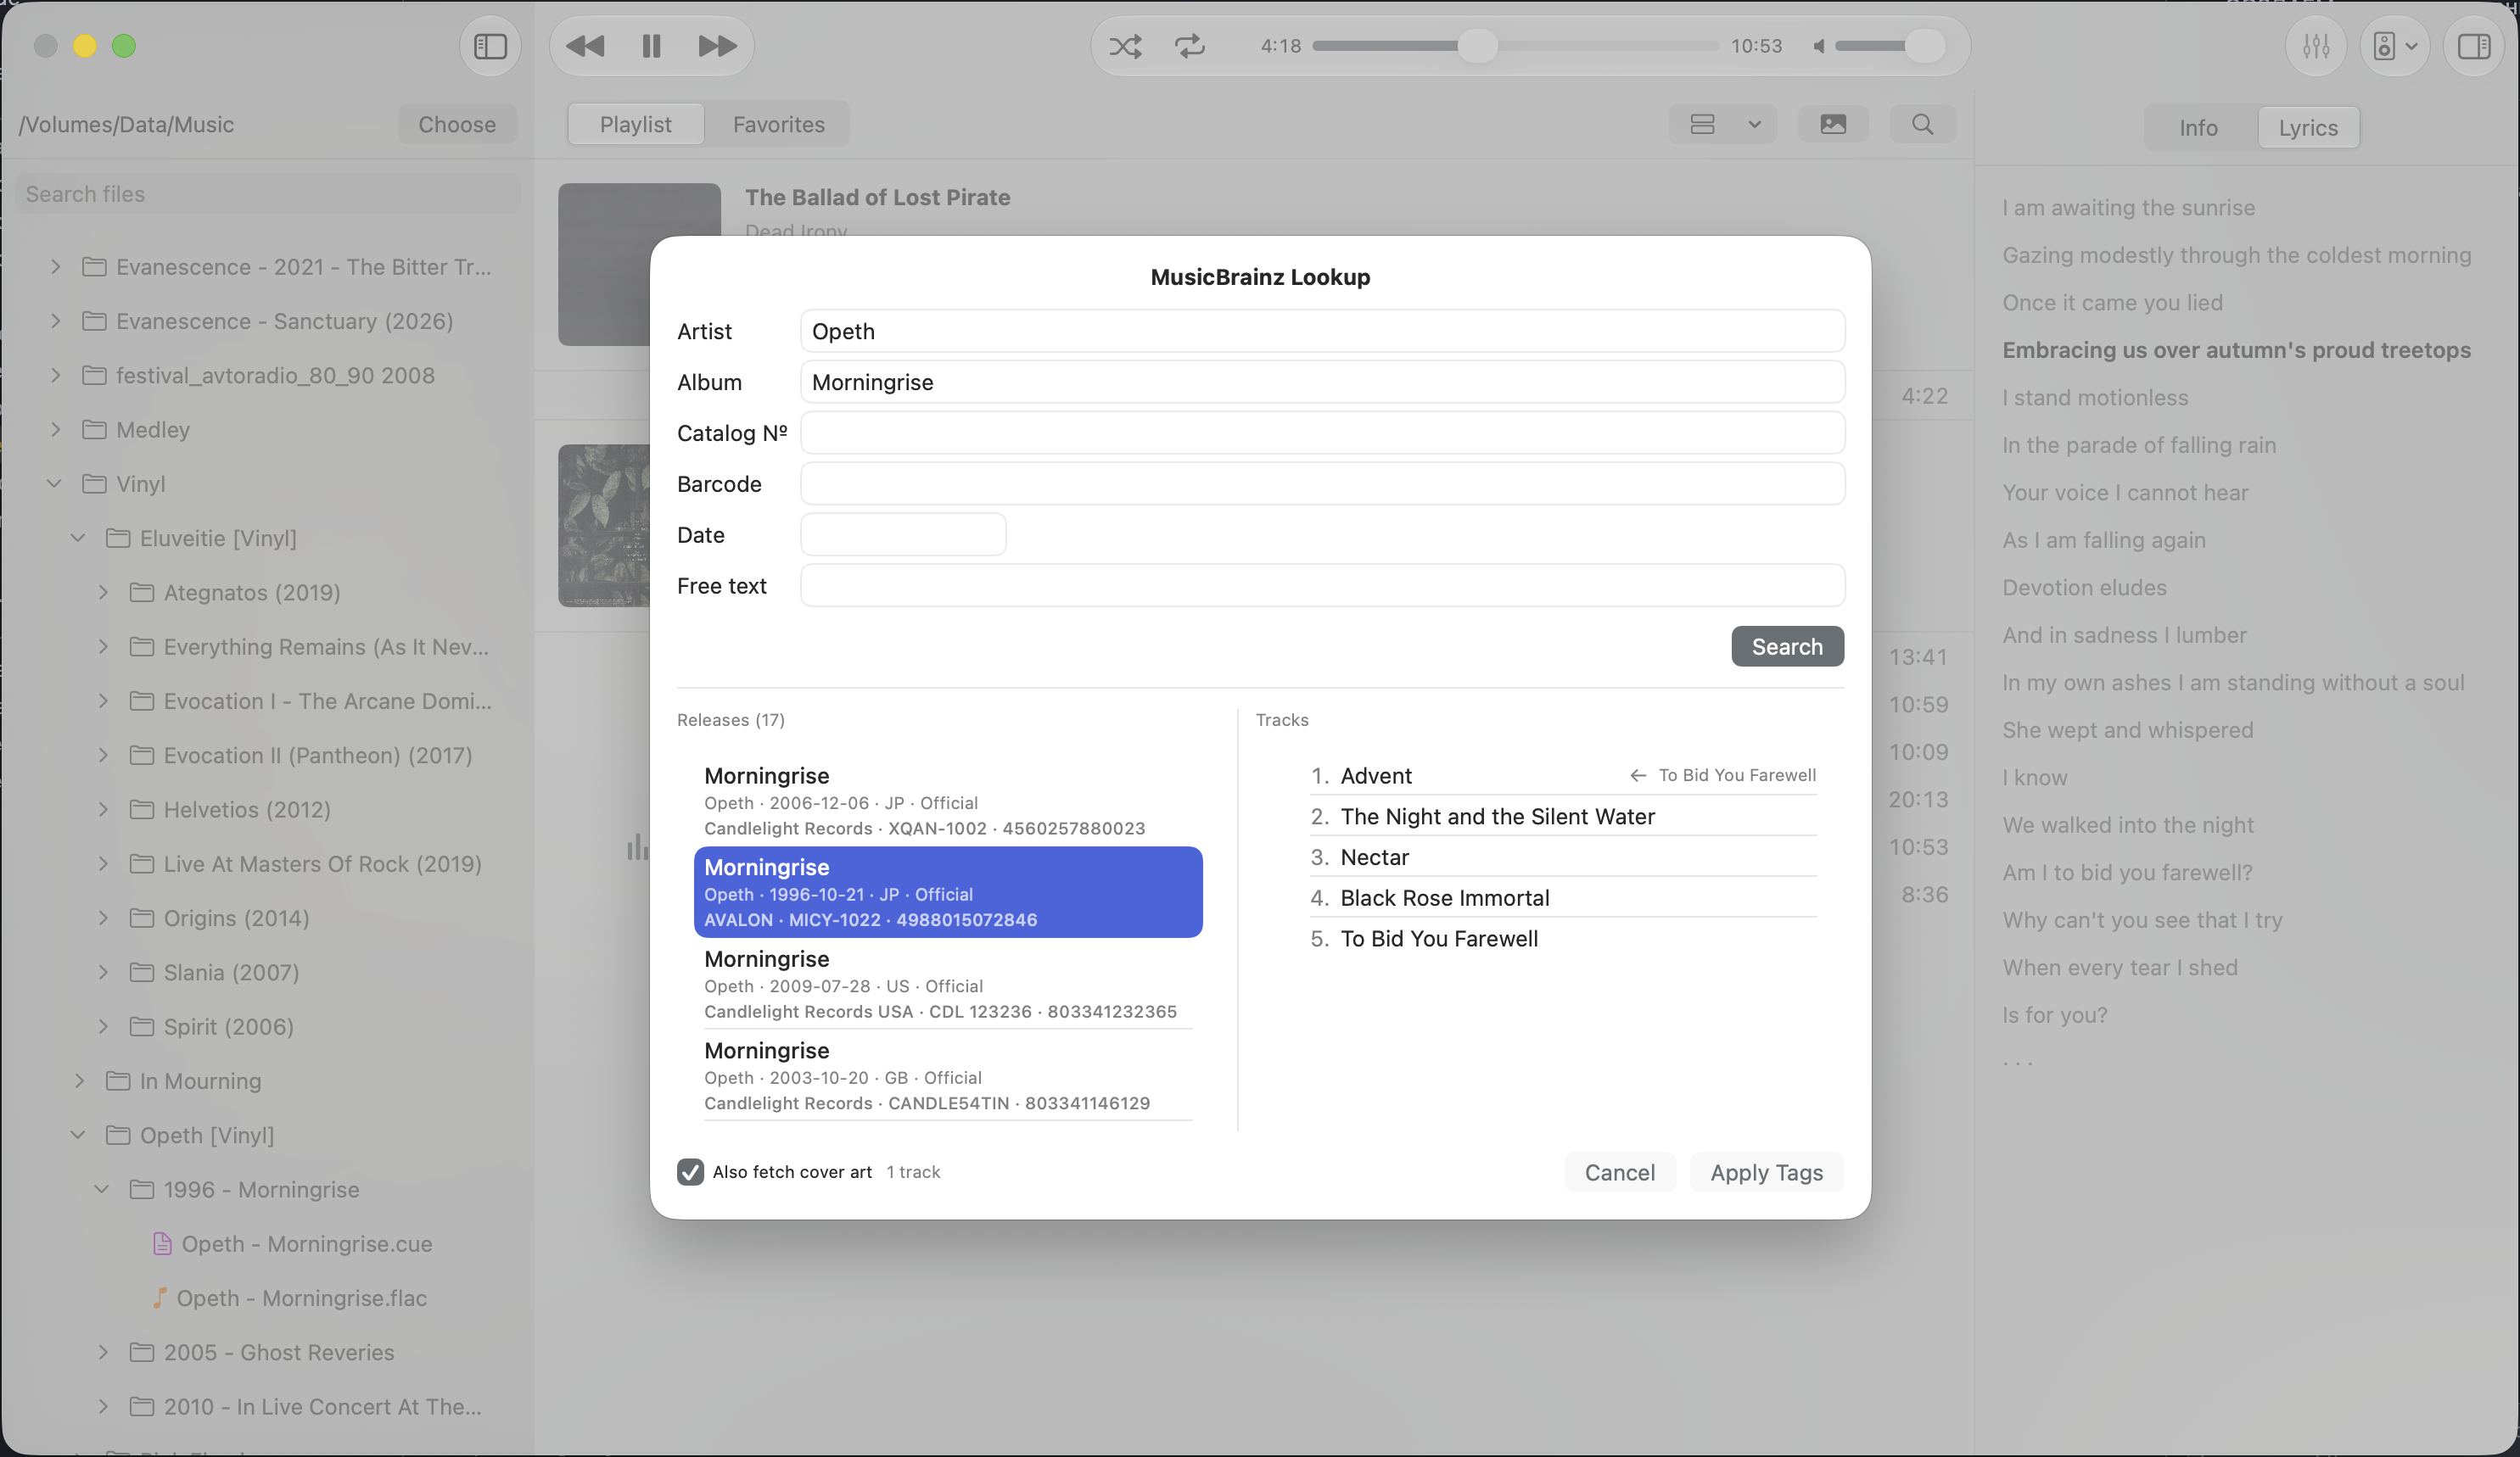2520x1457 pixels.
Task: Click lyric "Am I to bid you farewell?"
Action: pos(2127,873)
